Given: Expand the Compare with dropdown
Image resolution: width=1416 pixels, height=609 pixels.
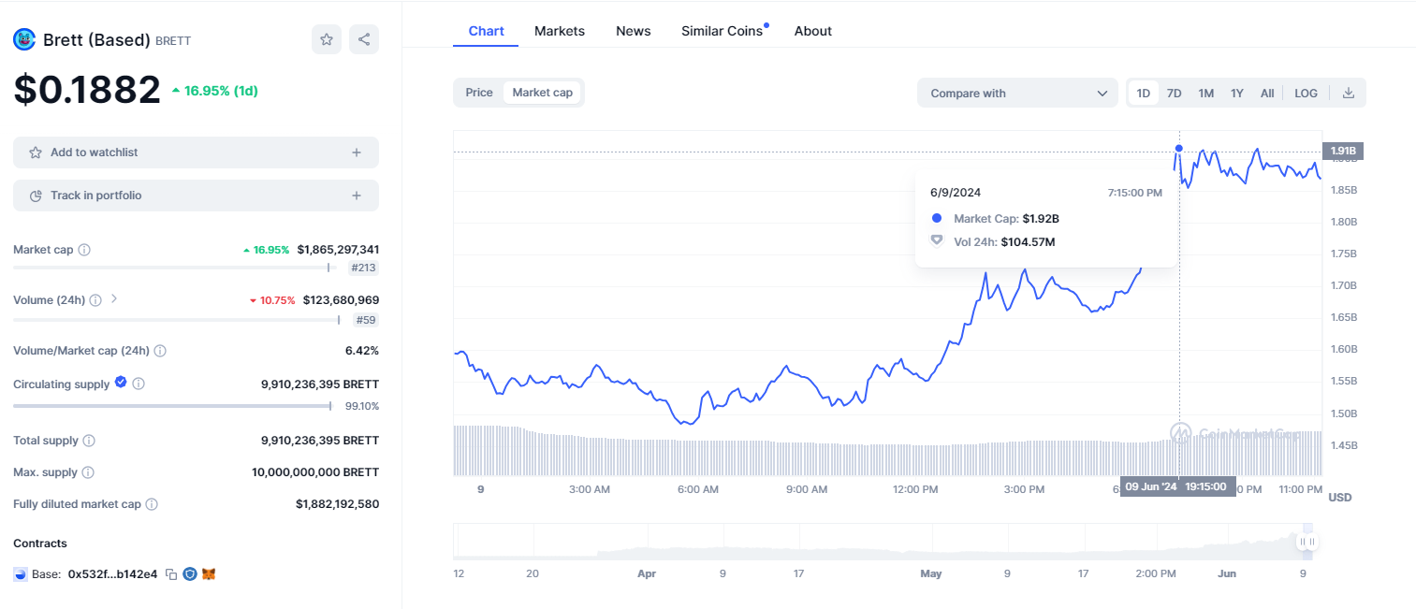Looking at the screenshot, I should point(1017,93).
